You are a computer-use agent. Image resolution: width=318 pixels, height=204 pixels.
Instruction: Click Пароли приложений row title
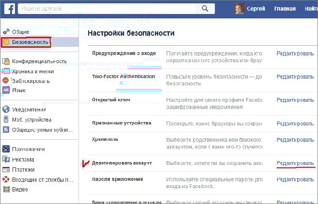pos(118,179)
